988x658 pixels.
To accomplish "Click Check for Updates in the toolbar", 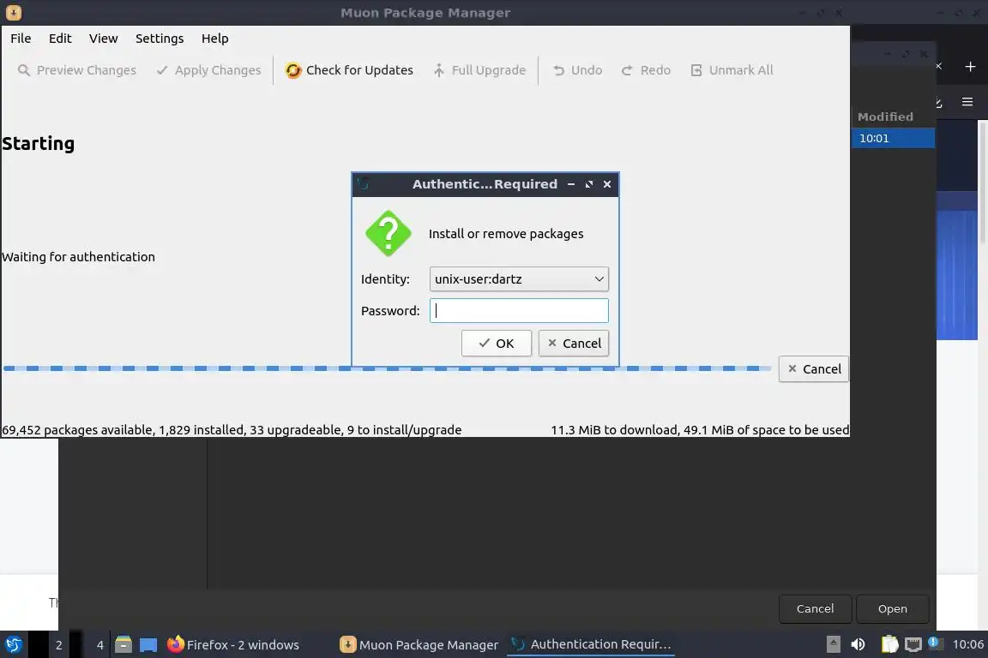I will pos(349,70).
